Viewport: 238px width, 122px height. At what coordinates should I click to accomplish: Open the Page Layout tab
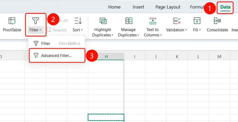pyautogui.click(x=168, y=7)
